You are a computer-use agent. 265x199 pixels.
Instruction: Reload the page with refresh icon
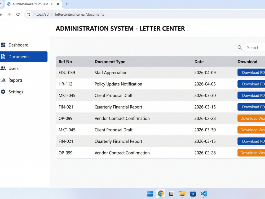point(18,14)
